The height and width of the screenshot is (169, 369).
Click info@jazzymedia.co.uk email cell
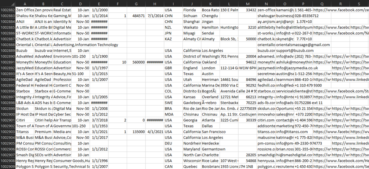tap(297, 68)
